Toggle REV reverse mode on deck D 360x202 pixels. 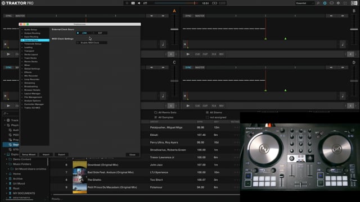(221, 106)
